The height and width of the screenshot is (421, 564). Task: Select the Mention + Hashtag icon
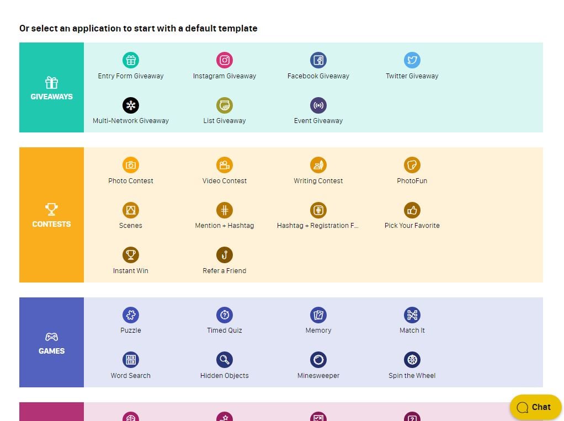coord(225,210)
